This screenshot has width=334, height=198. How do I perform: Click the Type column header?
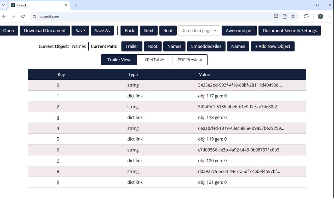(x=133, y=75)
